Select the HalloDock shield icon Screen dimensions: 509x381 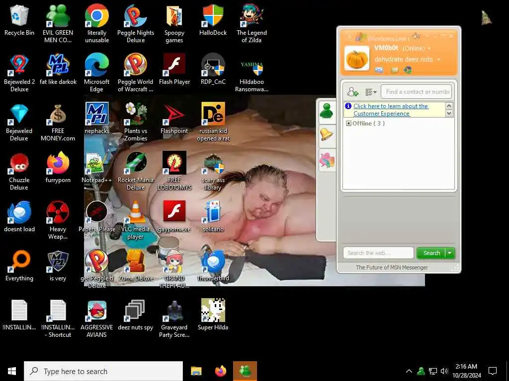[213, 20]
